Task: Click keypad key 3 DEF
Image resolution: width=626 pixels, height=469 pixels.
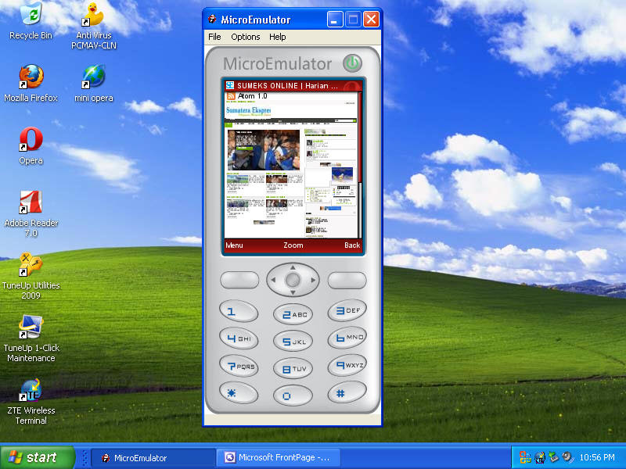Action: [347, 310]
